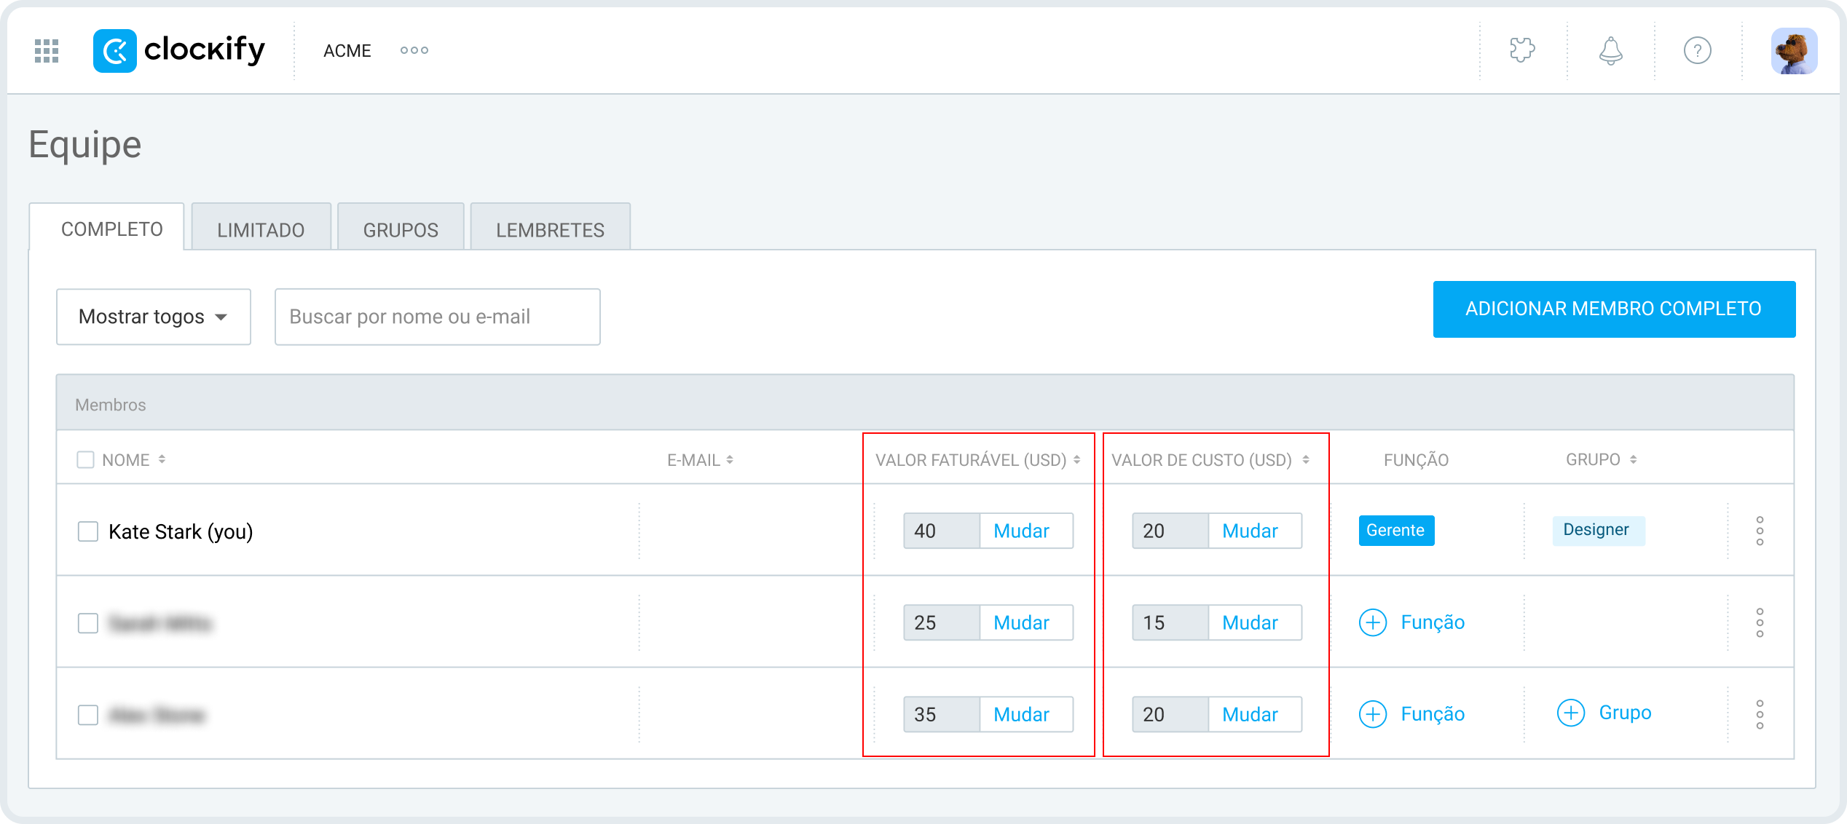Image resolution: width=1847 pixels, height=824 pixels.
Task: Select the third member row checkbox
Action: tap(88, 715)
